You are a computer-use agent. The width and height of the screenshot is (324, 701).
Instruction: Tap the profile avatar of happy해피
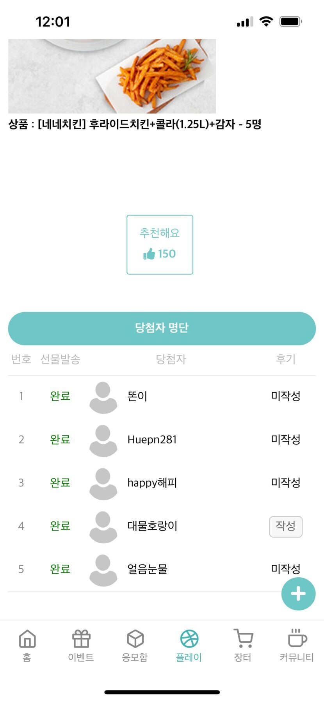[103, 484]
